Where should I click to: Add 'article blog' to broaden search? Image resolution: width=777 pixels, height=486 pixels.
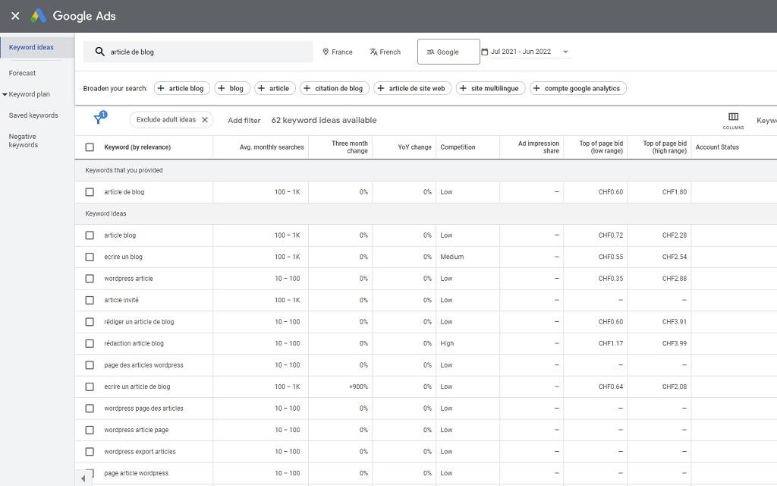tap(182, 88)
